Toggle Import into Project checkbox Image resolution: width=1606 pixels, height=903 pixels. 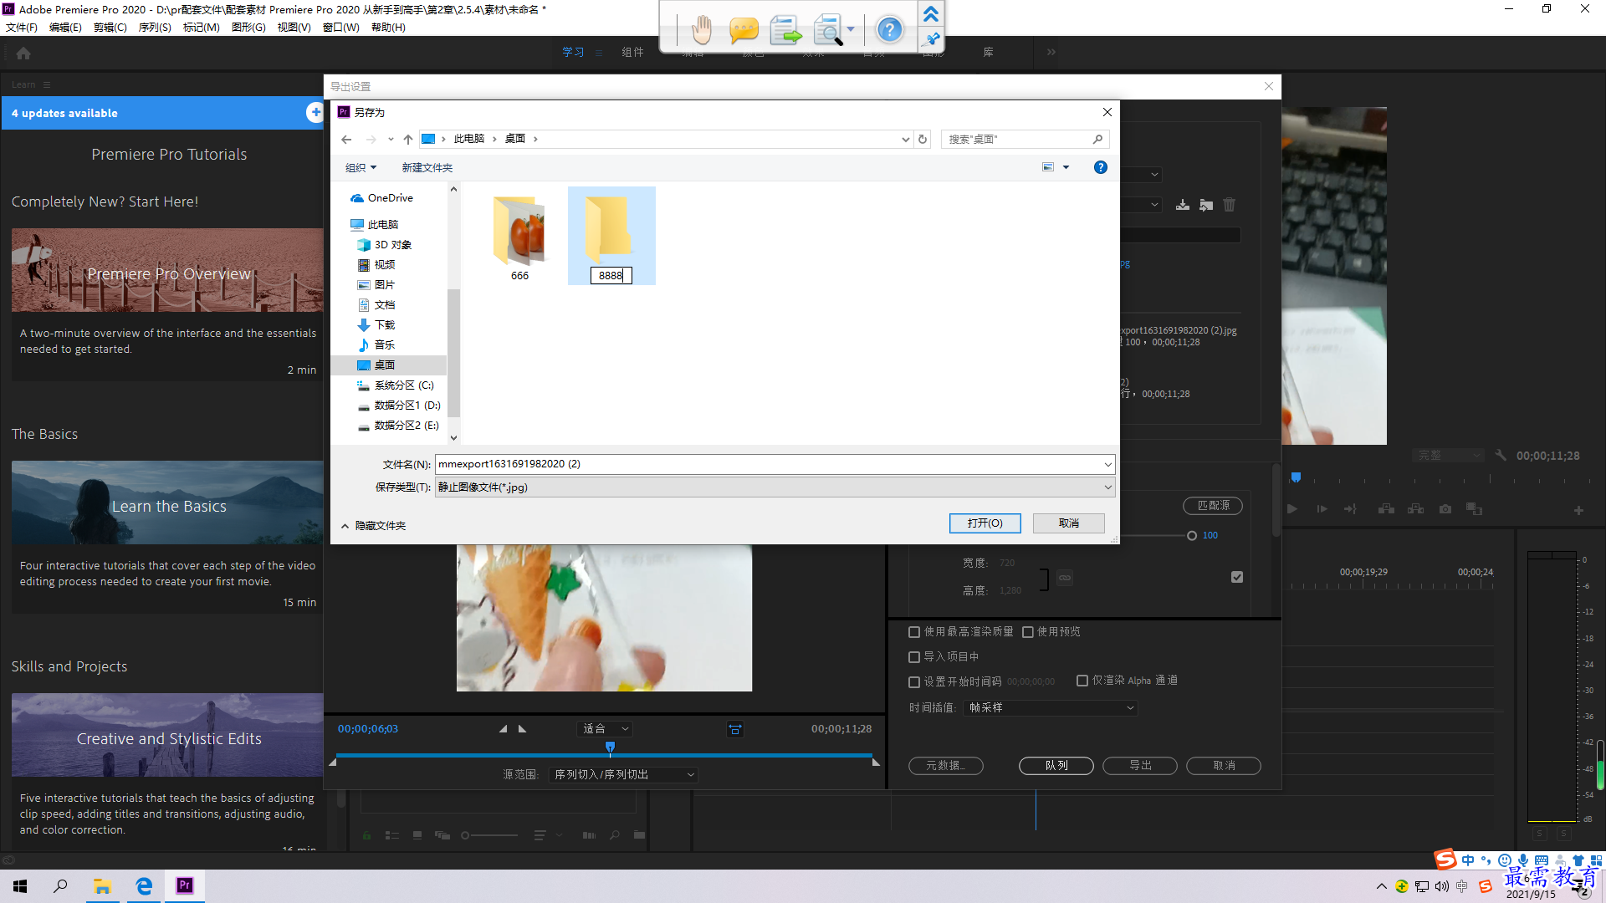[x=914, y=657]
